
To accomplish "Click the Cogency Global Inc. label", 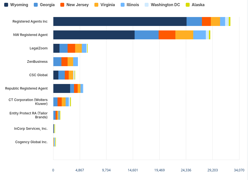I will [x=31, y=142].
